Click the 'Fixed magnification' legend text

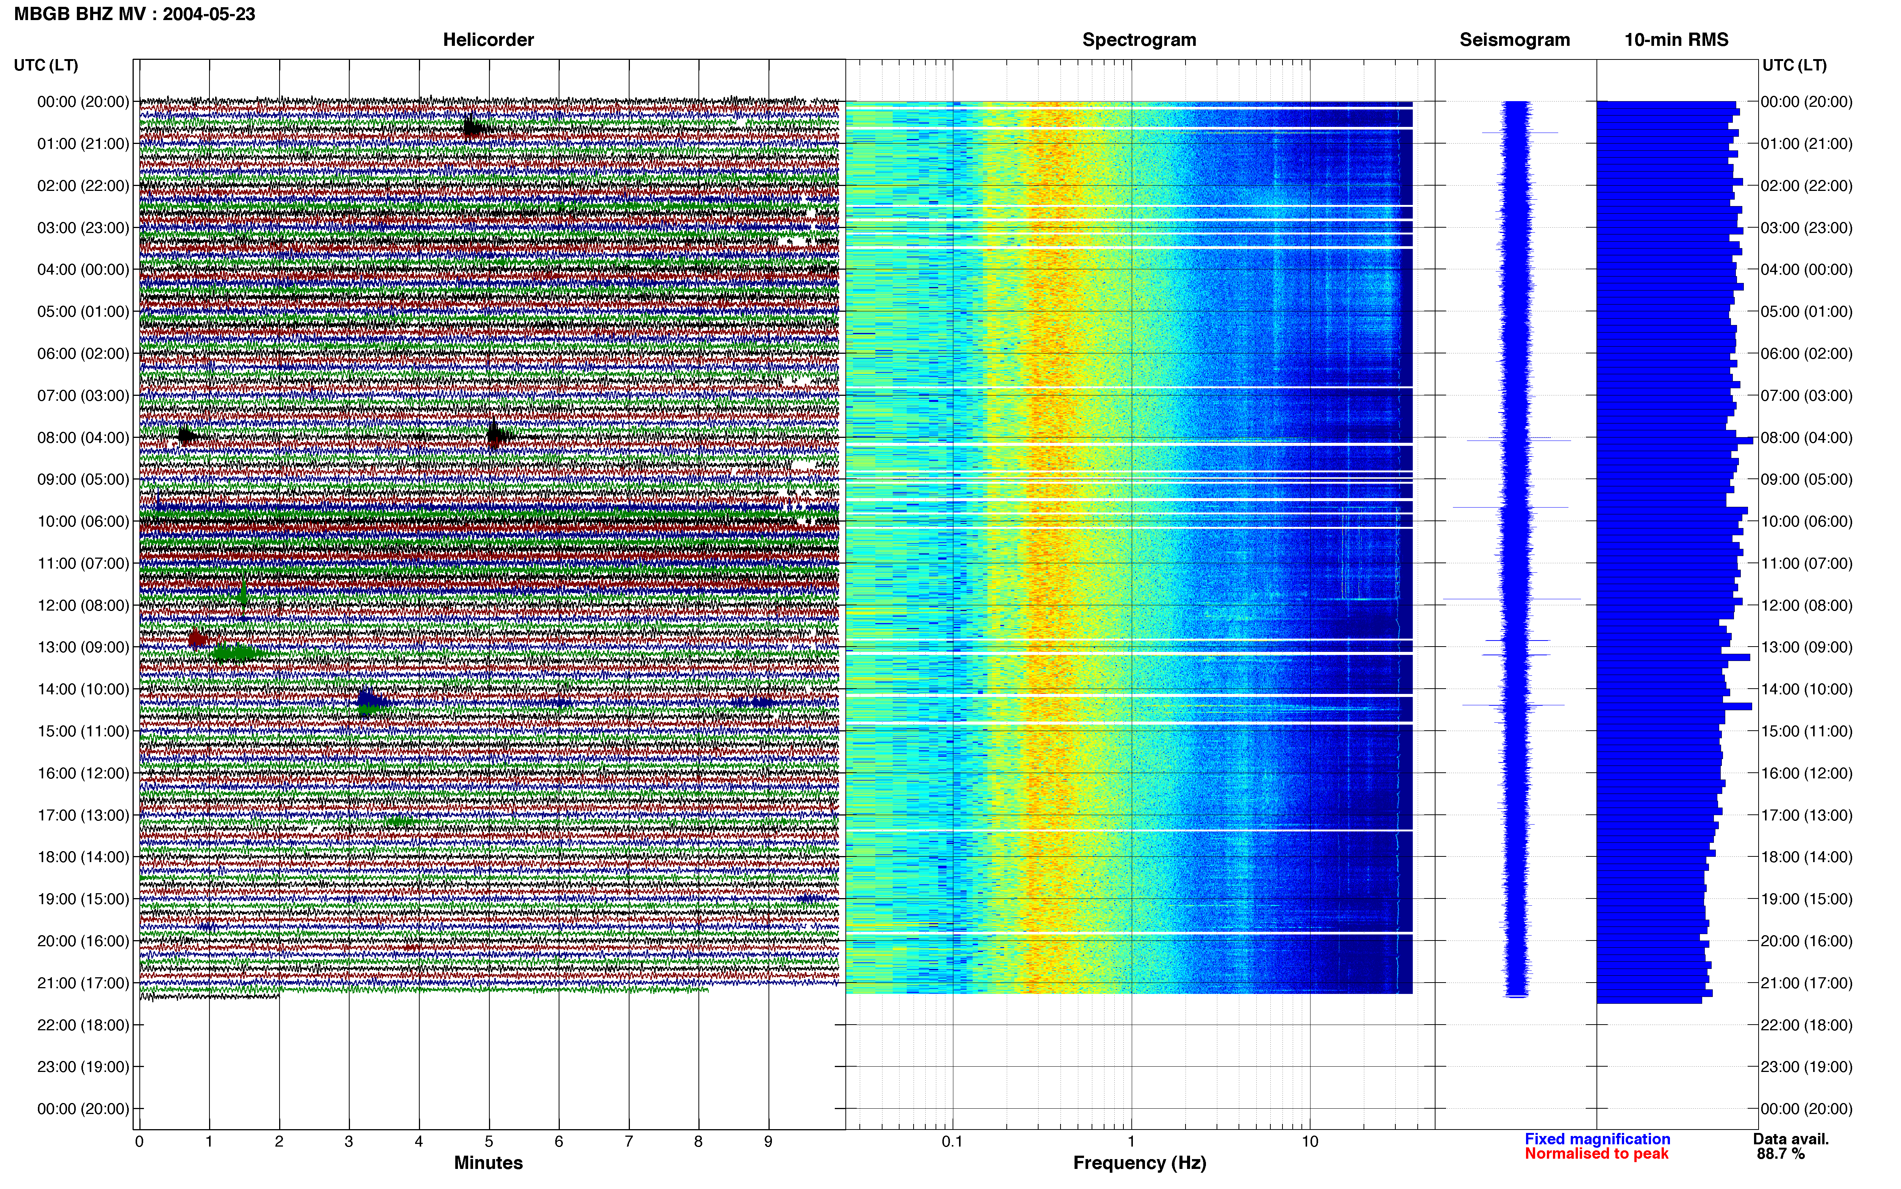tap(1598, 1139)
